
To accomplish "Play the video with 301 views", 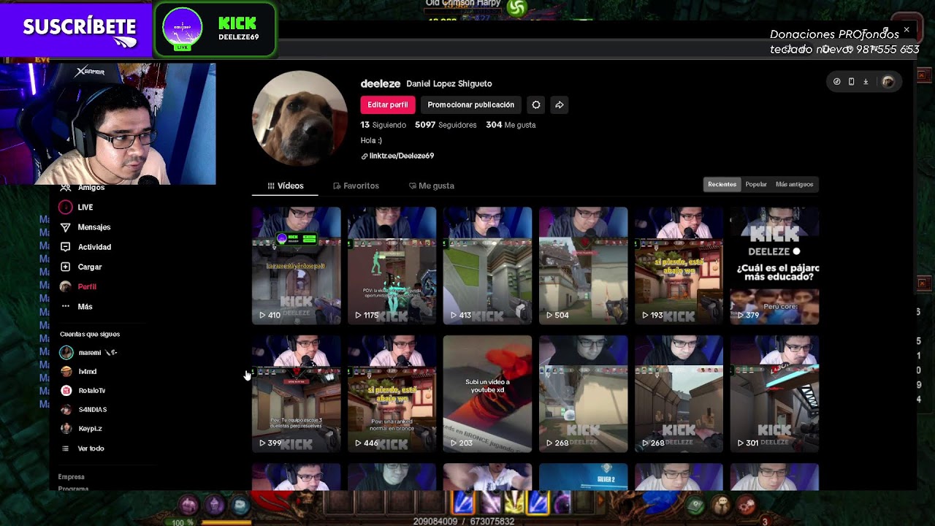I will [774, 394].
